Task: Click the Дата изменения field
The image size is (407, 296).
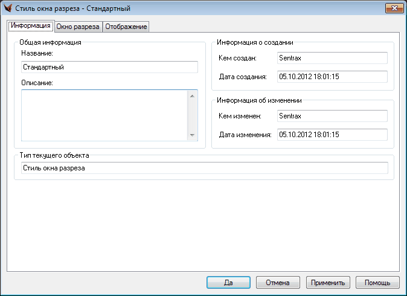Action: click(x=332, y=134)
